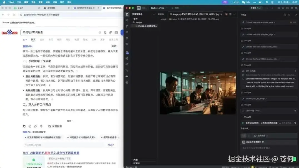Click the split editor icon in TRAE tab bar
Viewport: 299px width, 168px height.
tap(230, 14)
